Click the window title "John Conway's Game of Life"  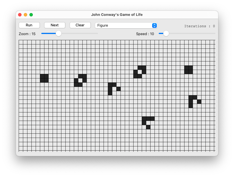pos(117,15)
